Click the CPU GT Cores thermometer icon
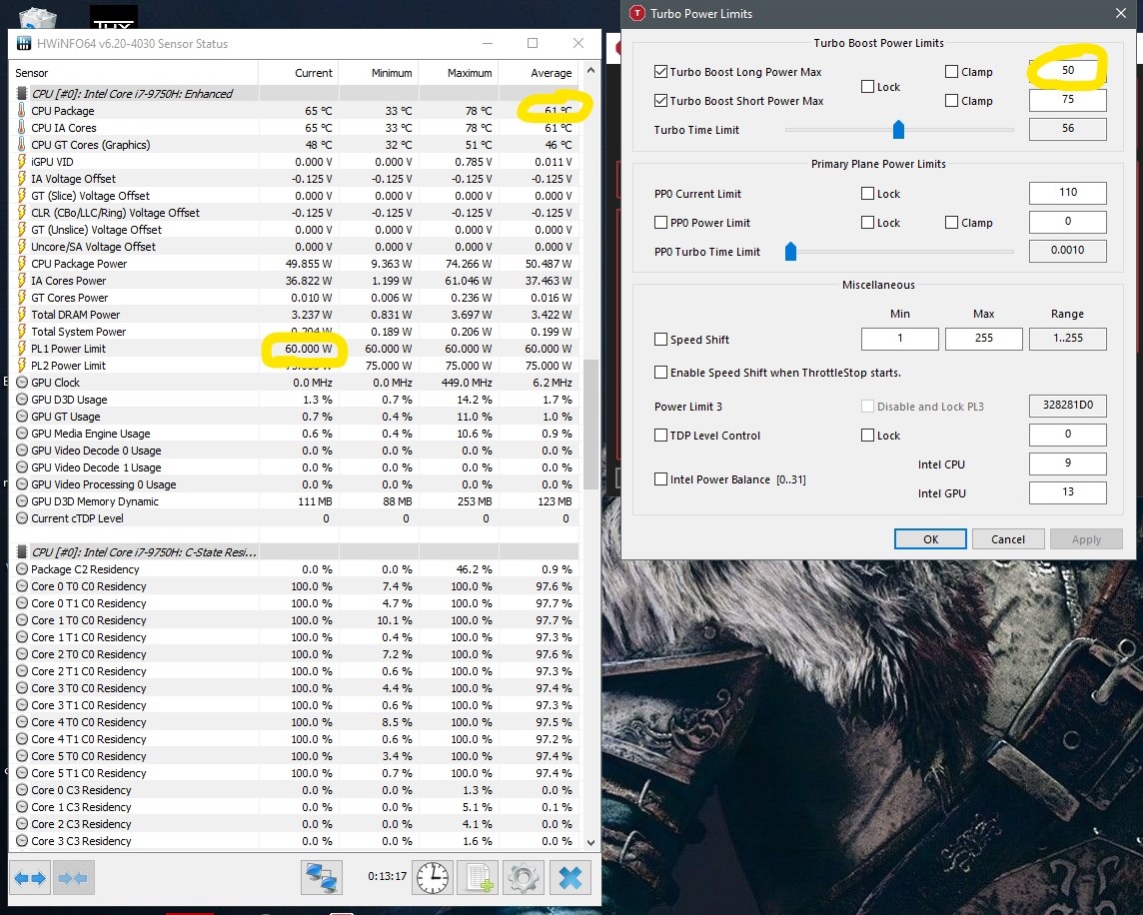 coord(22,145)
